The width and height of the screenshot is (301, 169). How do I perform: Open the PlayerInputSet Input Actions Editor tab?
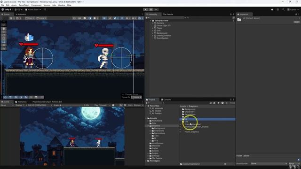(47, 102)
